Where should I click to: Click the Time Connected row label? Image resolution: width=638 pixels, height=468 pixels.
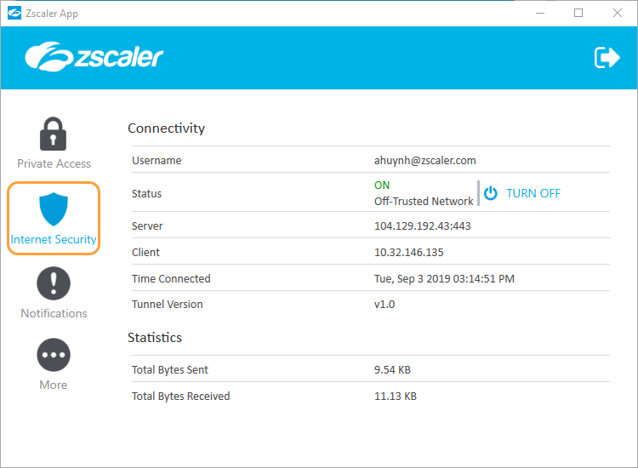coord(171,279)
